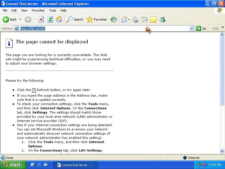Minimize the Internet Explorer window
Screen dimensions: 225x169
click(x=208, y=4)
